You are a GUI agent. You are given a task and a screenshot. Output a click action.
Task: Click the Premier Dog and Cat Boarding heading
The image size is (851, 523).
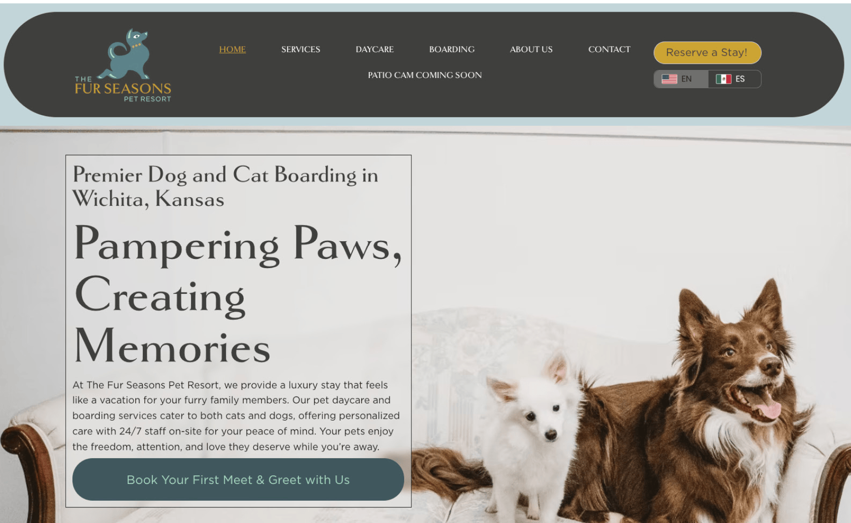225,186
